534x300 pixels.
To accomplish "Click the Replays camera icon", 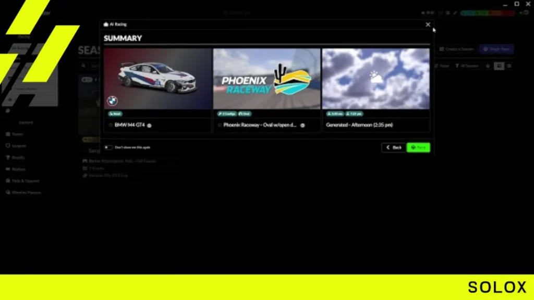I will pyautogui.click(x=8, y=169).
